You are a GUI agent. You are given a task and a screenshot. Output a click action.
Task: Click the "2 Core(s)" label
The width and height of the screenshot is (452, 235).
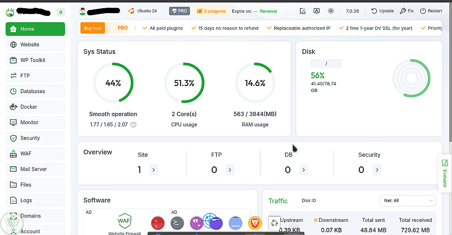[x=184, y=114]
